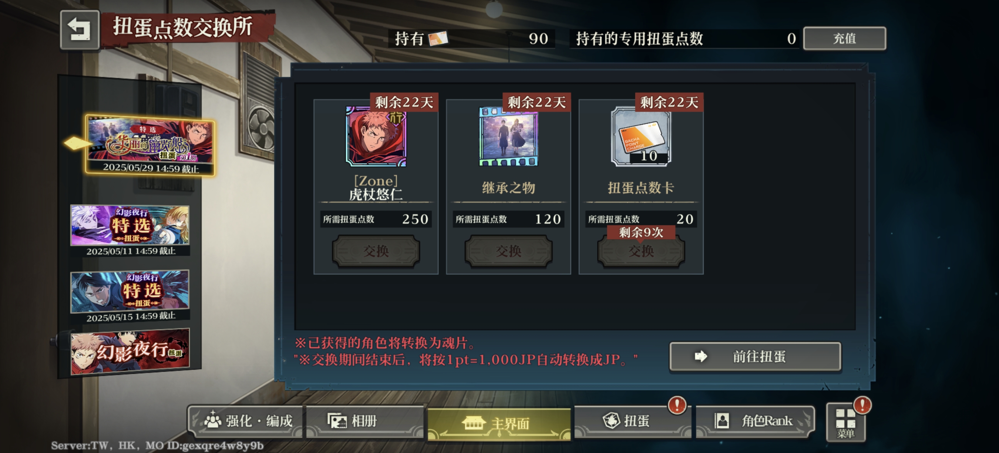This screenshot has height=453, width=999.
Task: Select the banner ending 2025/05/15
Action: (130, 297)
